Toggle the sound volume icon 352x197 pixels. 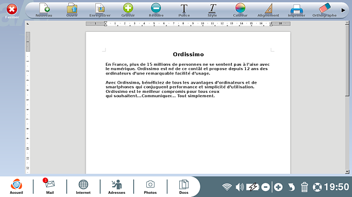239,187
